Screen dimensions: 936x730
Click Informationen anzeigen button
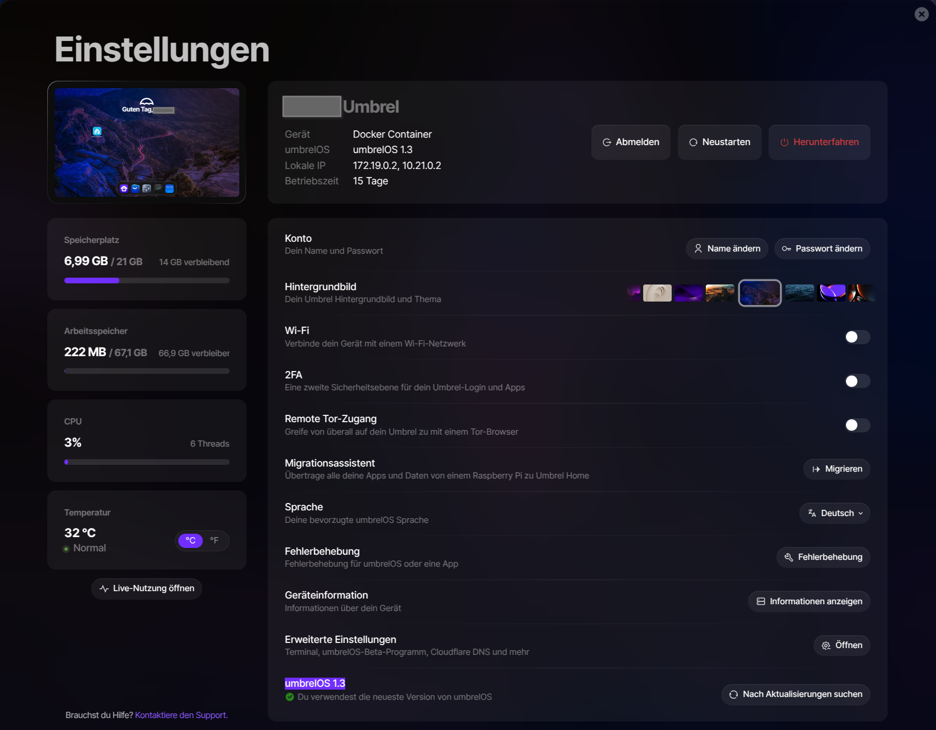click(809, 601)
